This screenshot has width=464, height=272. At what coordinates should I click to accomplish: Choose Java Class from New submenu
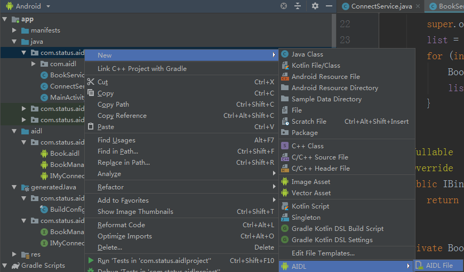click(307, 54)
